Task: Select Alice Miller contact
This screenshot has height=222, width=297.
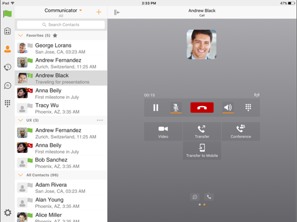Action: coord(61,216)
